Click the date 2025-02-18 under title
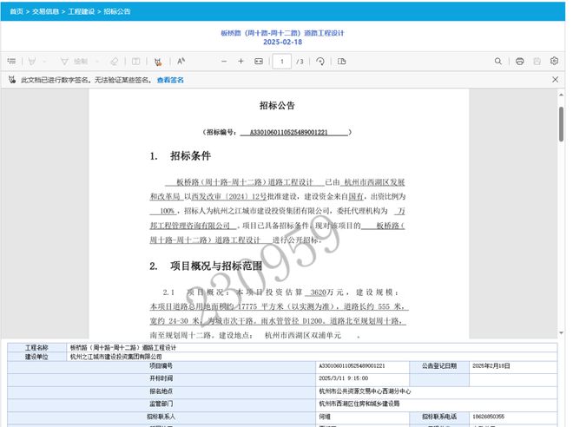 [282, 42]
